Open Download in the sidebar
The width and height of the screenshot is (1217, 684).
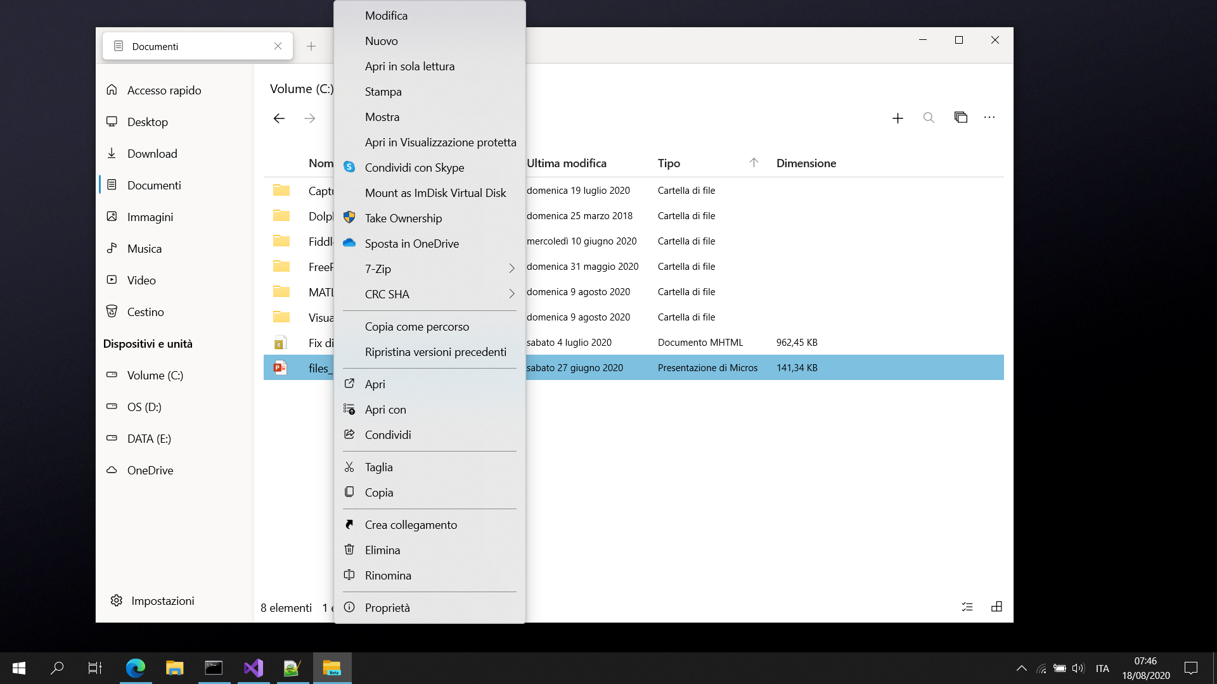[x=175, y=153]
